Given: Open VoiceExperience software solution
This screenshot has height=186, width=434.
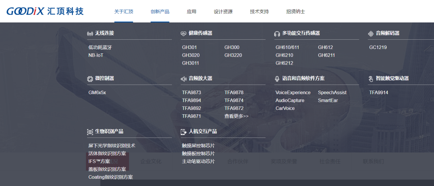Looking at the screenshot, I should click(x=293, y=93).
